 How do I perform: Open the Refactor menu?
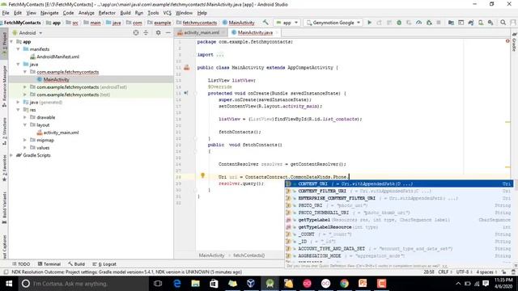click(107, 13)
